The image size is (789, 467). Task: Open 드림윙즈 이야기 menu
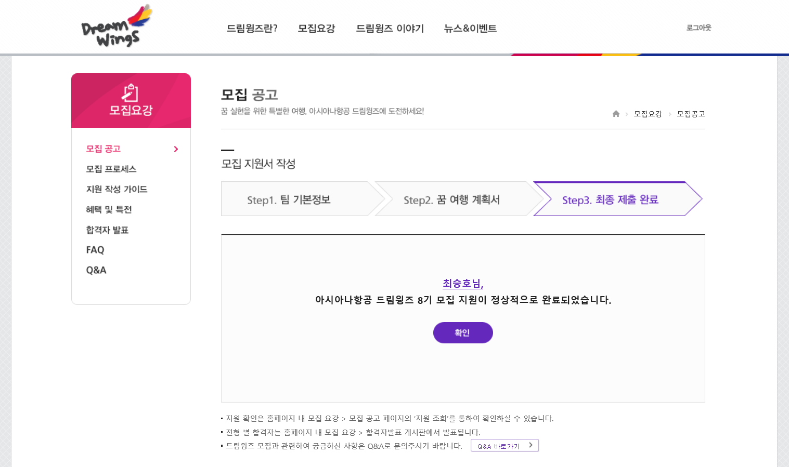coord(390,29)
